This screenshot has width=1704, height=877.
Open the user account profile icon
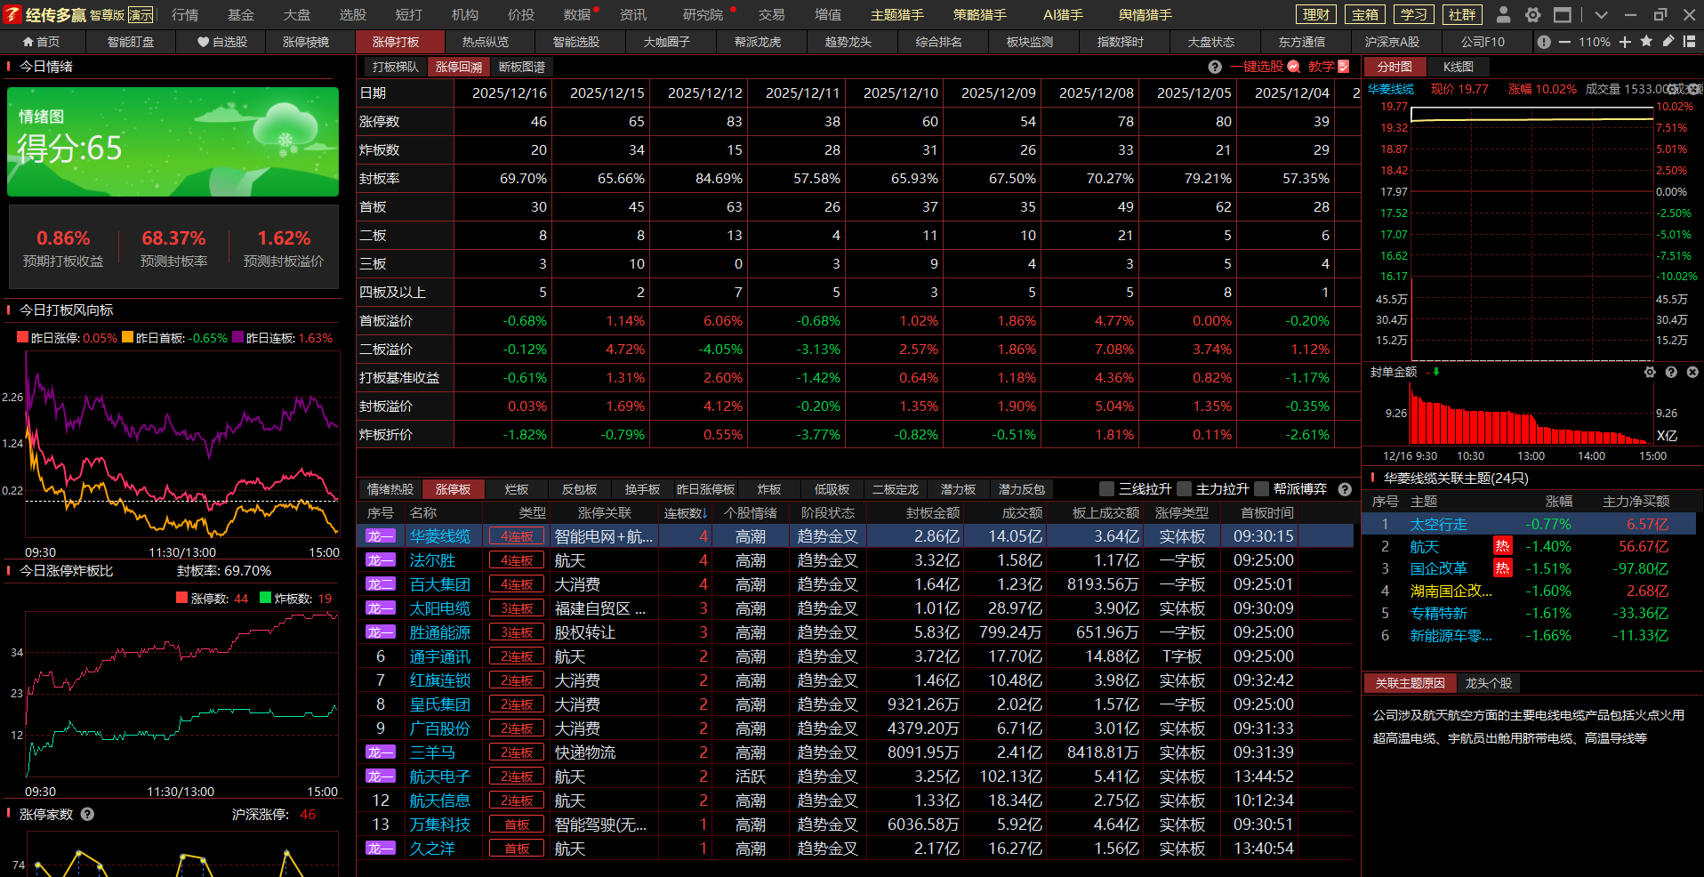pyautogui.click(x=1503, y=14)
